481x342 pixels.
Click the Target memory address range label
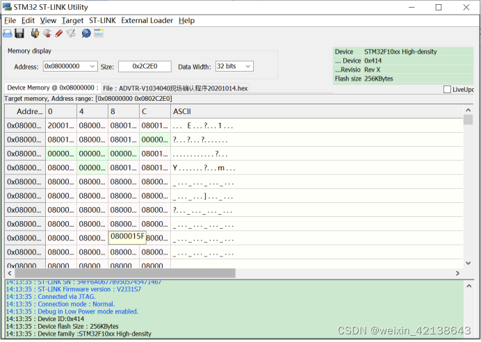88,99
